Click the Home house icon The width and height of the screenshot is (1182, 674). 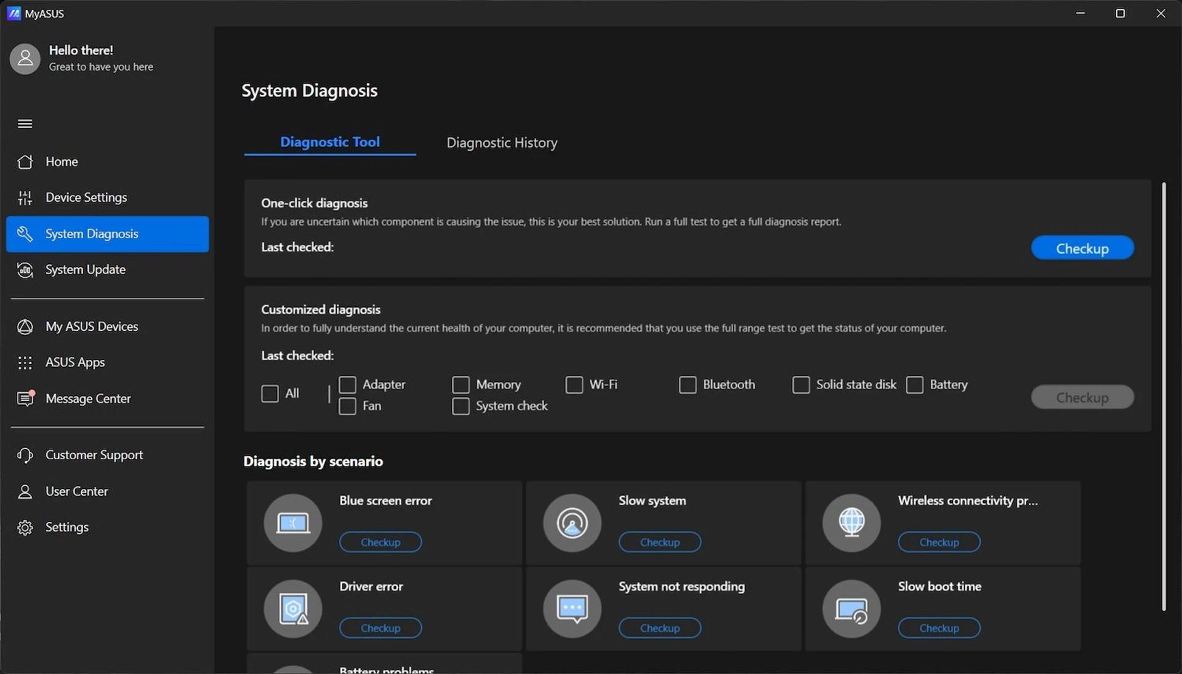[25, 162]
